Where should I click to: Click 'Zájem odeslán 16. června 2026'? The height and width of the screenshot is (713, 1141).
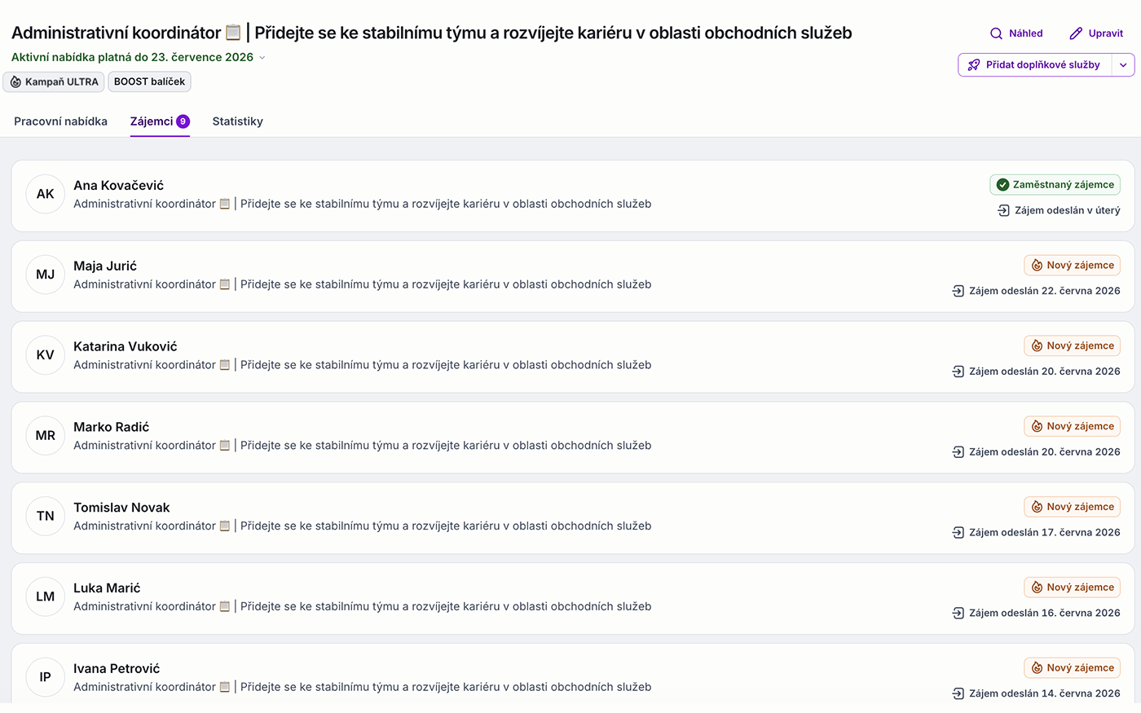click(1045, 614)
